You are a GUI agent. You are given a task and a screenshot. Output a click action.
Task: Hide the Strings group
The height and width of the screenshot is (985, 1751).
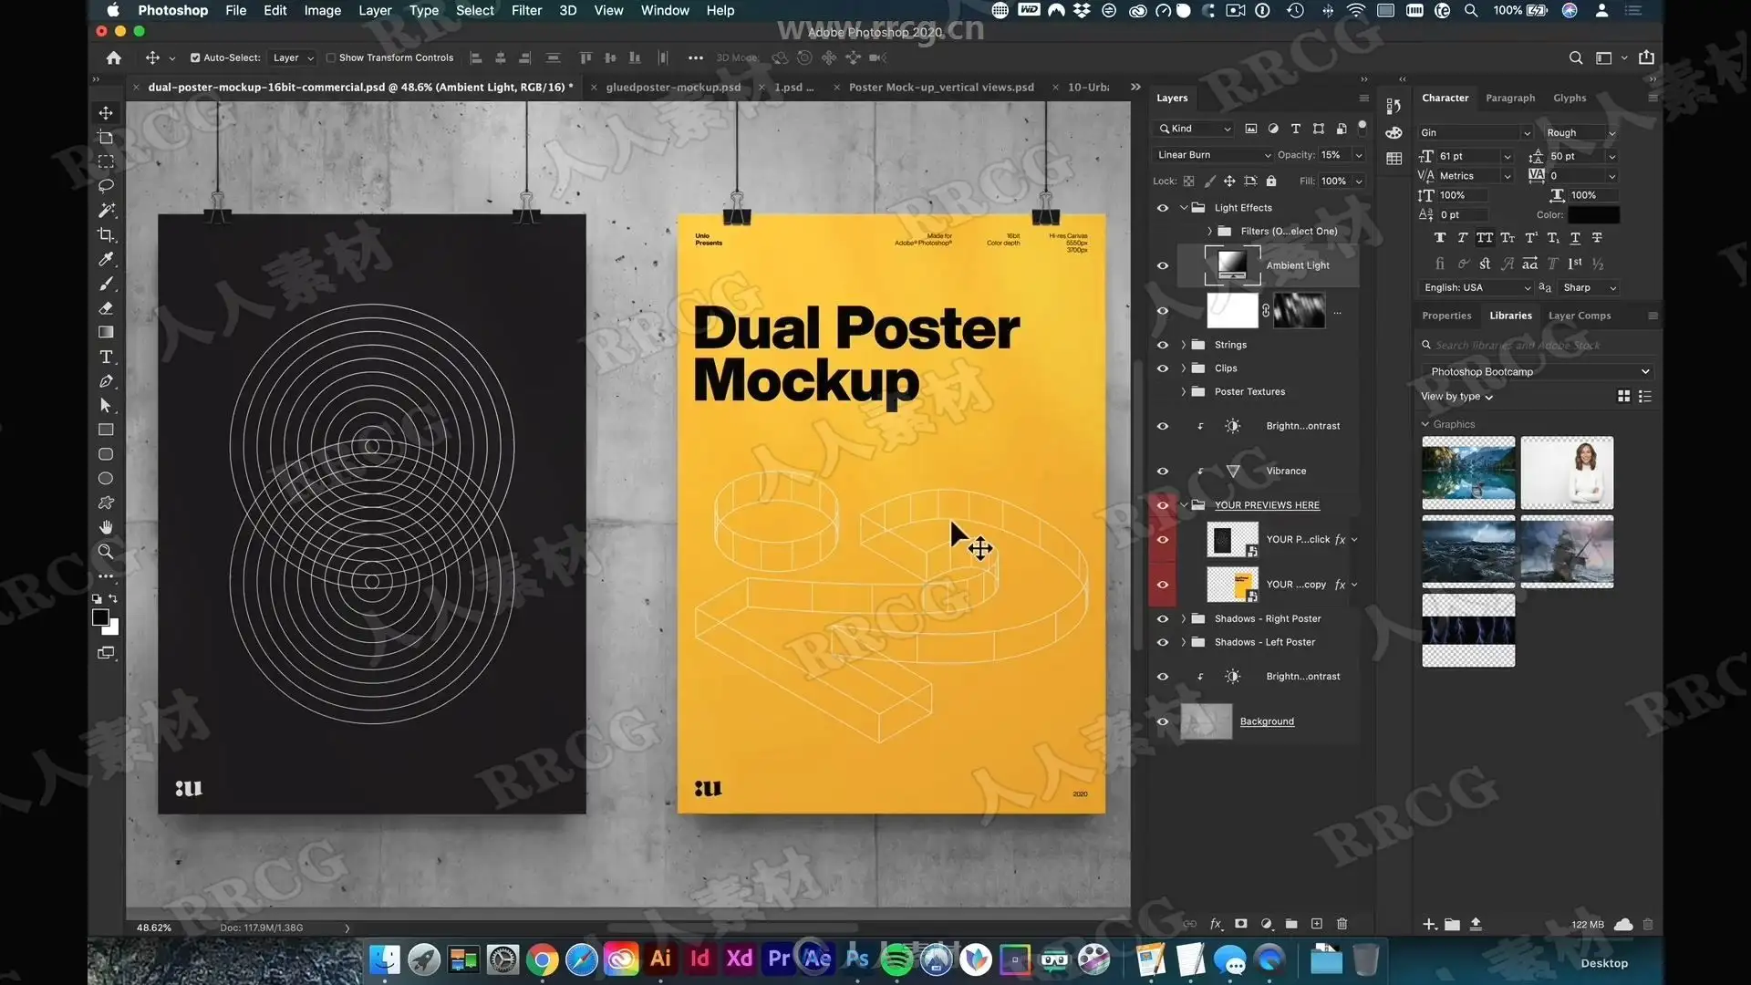pyautogui.click(x=1163, y=345)
